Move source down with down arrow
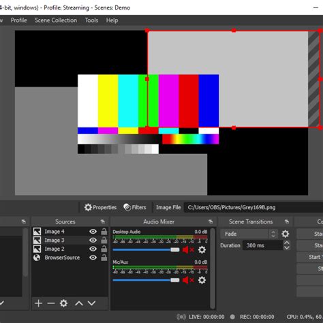 tap(91, 303)
